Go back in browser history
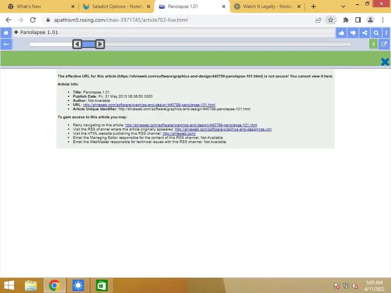The image size is (391, 293). pos(8,20)
